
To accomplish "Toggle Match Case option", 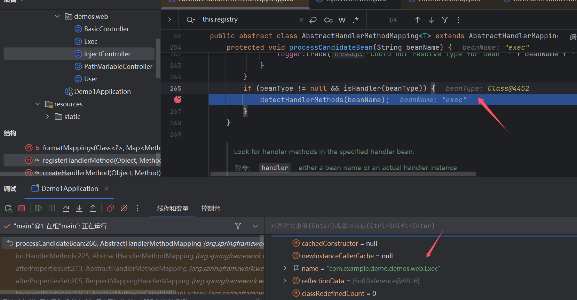I will [x=328, y=20].
